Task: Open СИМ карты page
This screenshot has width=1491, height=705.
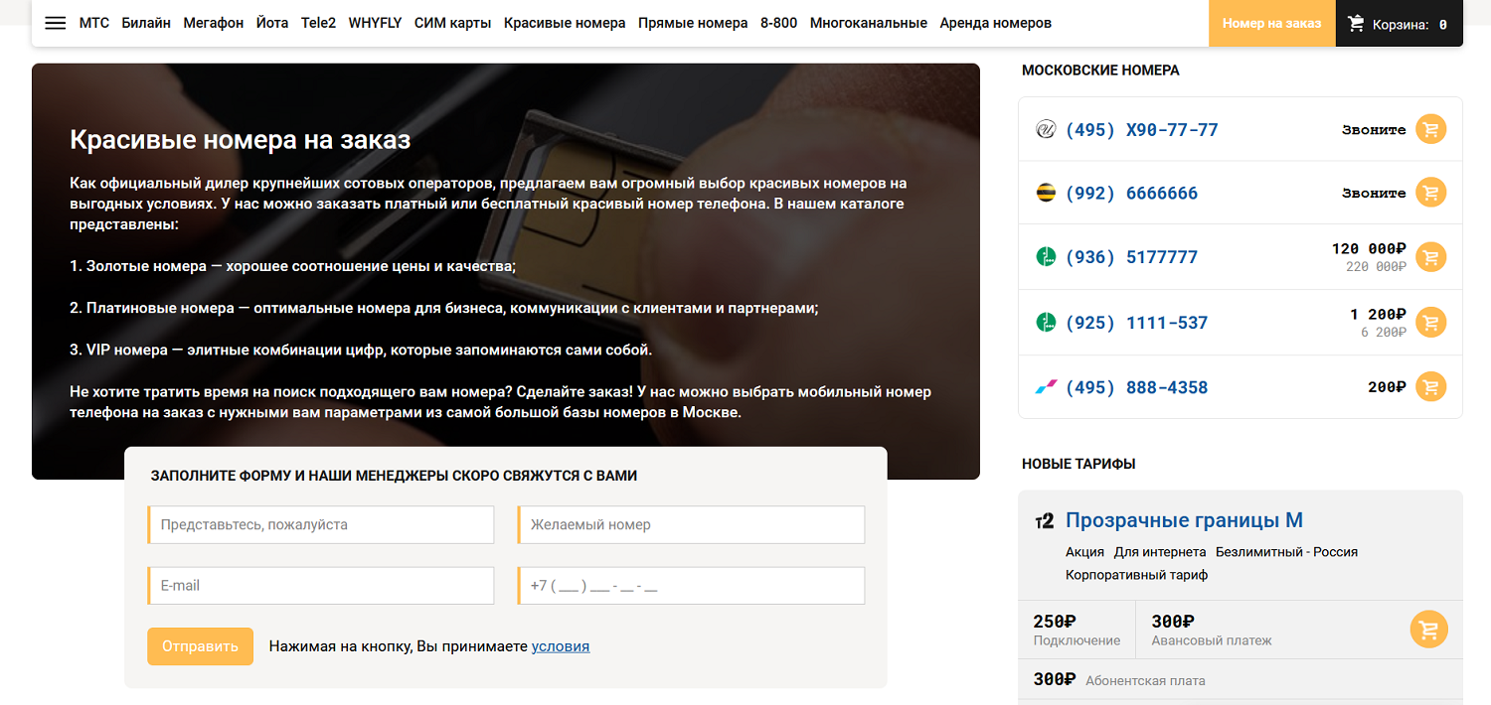Action: click(452, 23)
